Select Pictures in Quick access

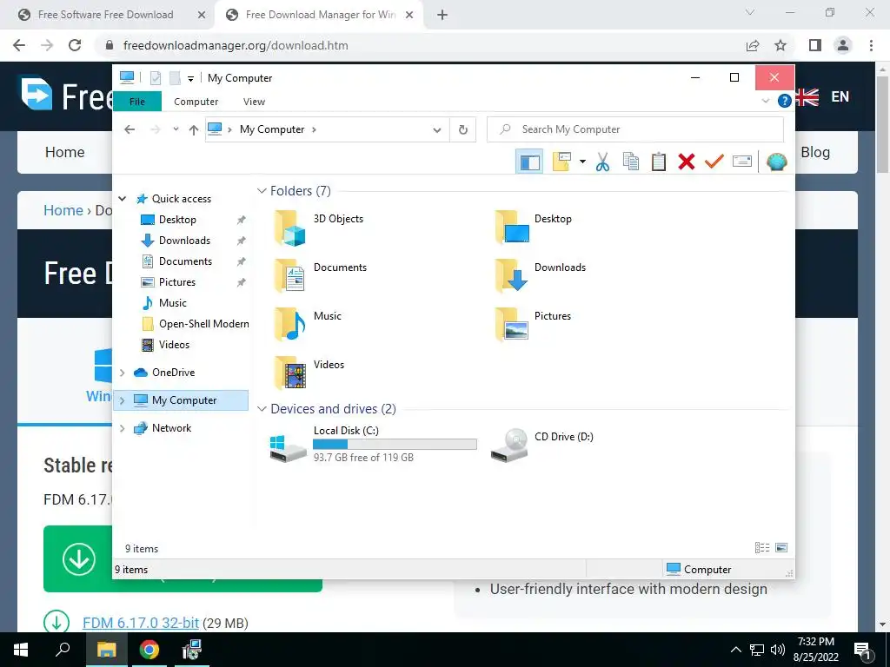click(x=176, y=282)
